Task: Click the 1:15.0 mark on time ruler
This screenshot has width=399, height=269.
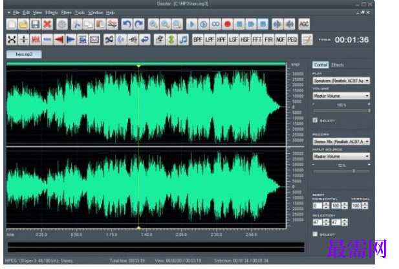Action: click(x=111, y=234)
